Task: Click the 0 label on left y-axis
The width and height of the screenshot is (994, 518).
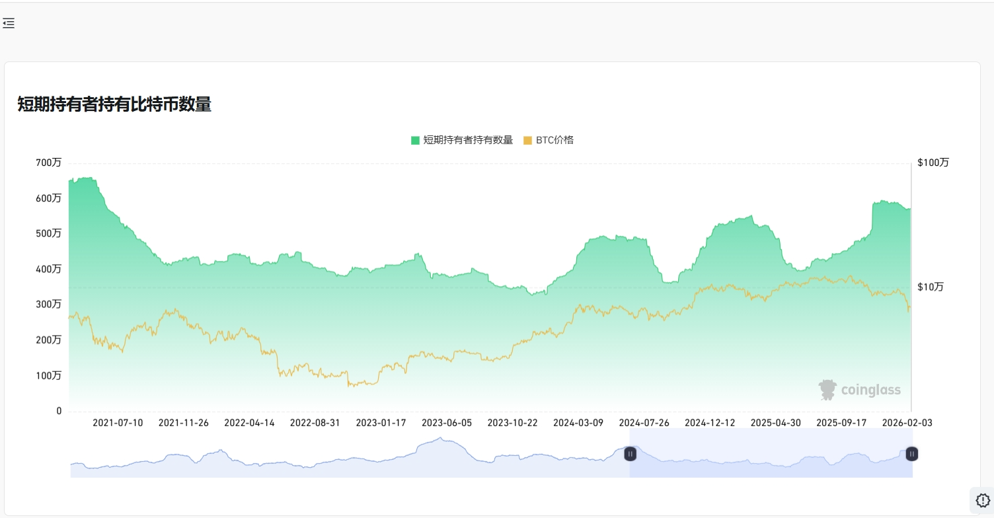Action: tap(59, 411)
